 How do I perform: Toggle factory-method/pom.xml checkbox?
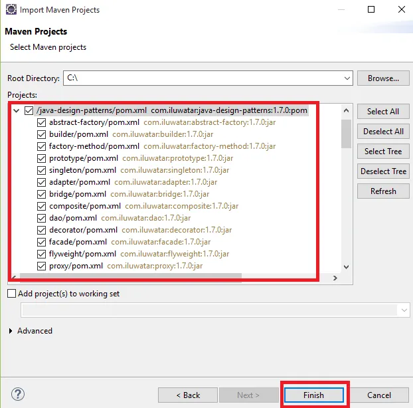(x=41, y=146)
